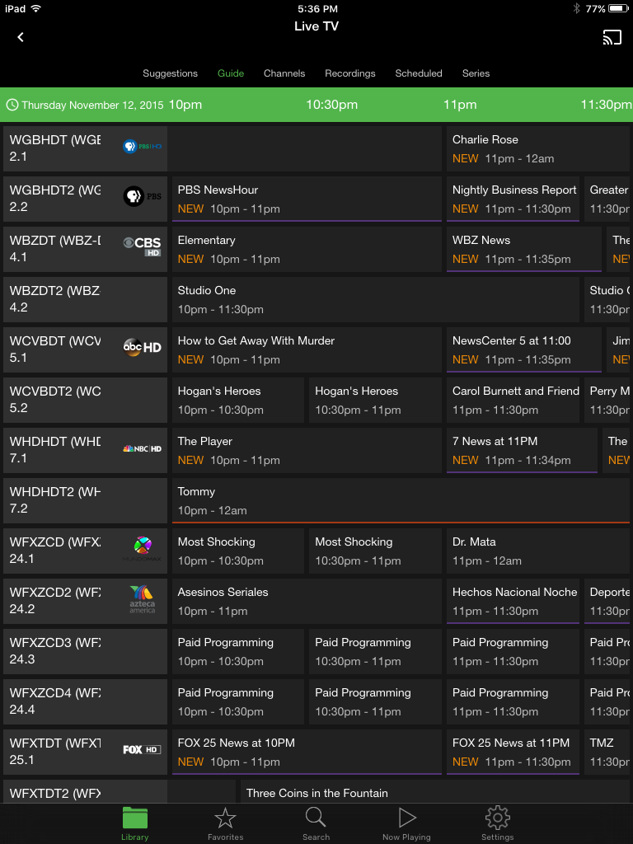Select the Azteca America logo for channel 24.2

pos(142,600)
